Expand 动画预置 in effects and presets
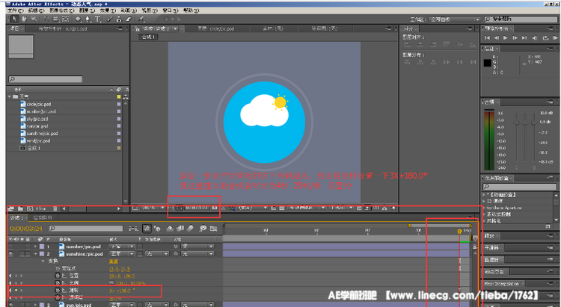This screenshot has height=307, width=561. coord(484,195)
